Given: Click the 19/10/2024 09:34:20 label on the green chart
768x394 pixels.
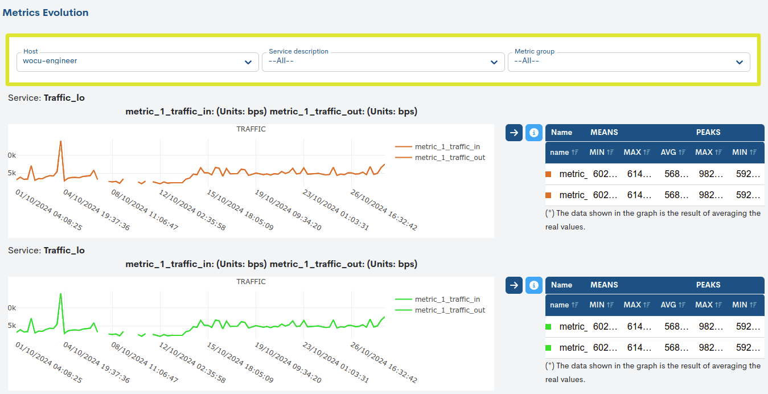Looking at the screenshot, I should (288, 363).
